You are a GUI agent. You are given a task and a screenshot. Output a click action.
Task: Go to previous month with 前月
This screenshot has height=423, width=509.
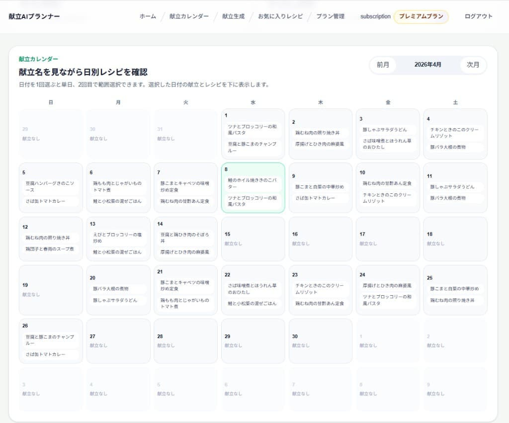383,65
